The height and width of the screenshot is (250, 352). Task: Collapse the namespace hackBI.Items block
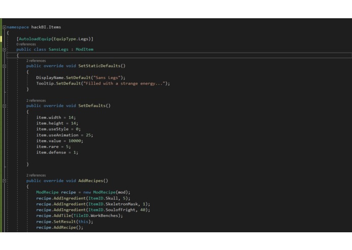pyautogui.click(x=4, y=27)
